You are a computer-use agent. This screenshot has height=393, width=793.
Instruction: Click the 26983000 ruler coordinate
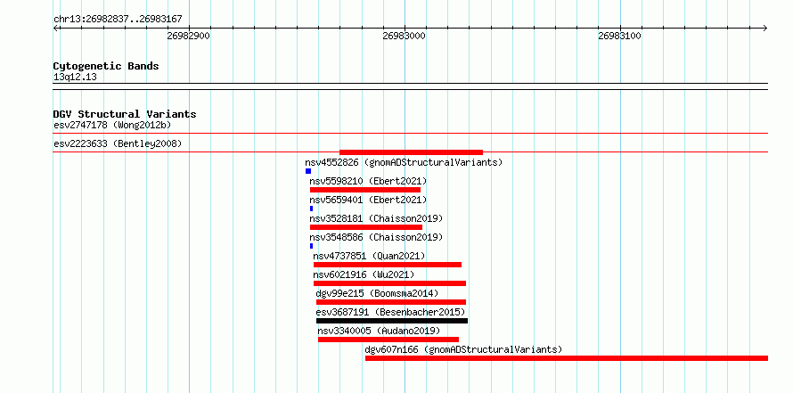[x=405, y=36]
